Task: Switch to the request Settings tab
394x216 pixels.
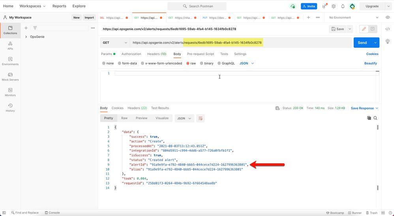Action: click(x=240, y=54)
